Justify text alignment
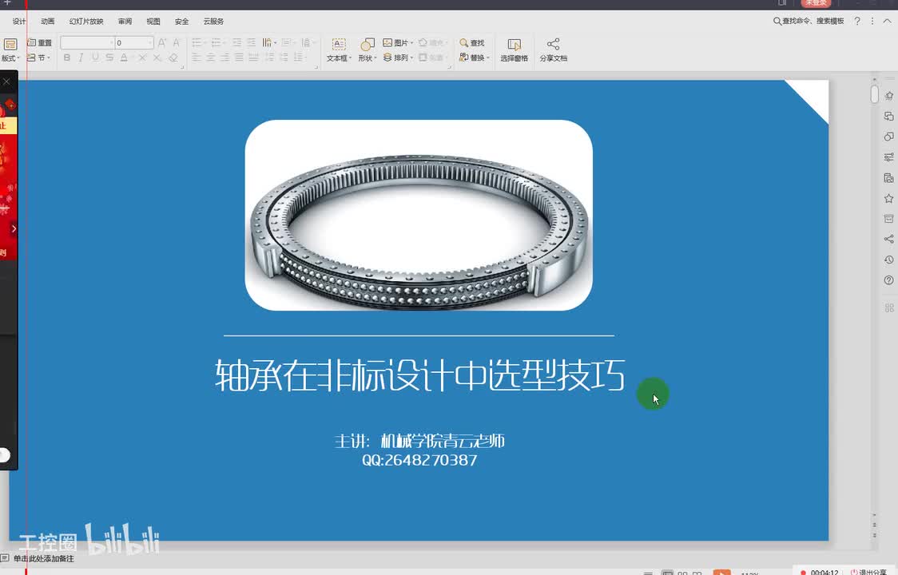The height and width of the screenshot is (575, 898). coord(240,57)
